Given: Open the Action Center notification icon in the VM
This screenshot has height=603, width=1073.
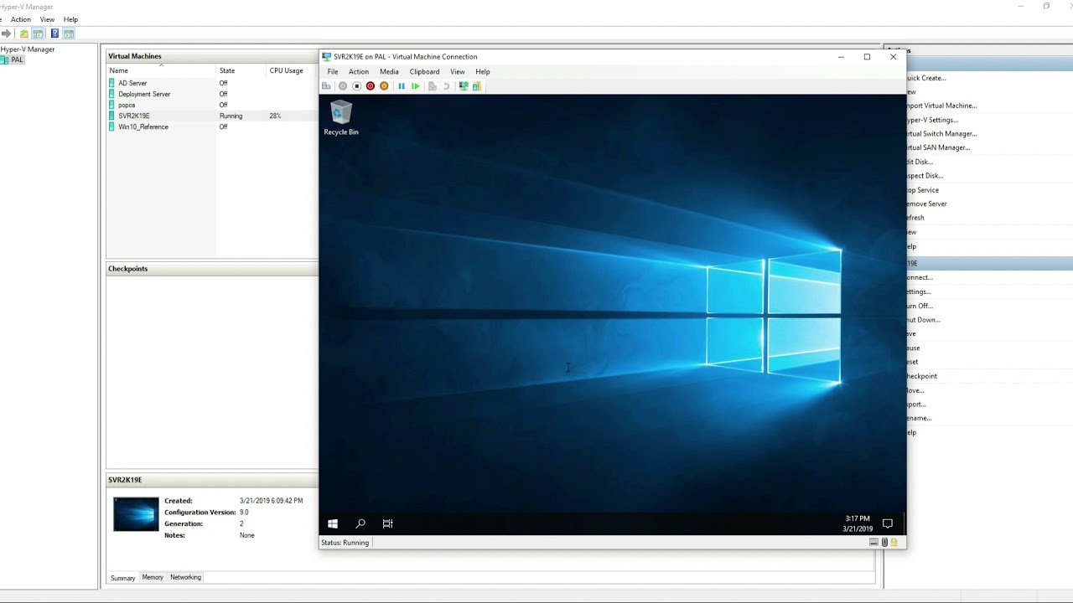Looking at the screenshot, I should pyautogui.click(x=888, y=523).
